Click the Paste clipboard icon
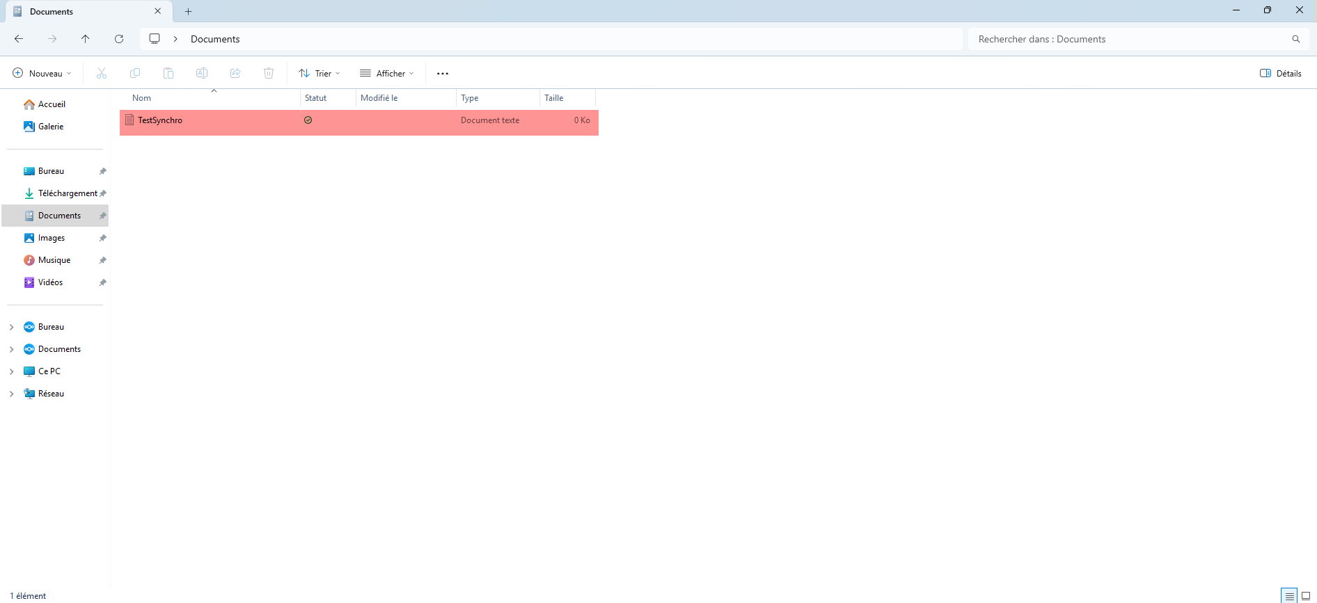The image size is (1317, 603). pos(168,73)
